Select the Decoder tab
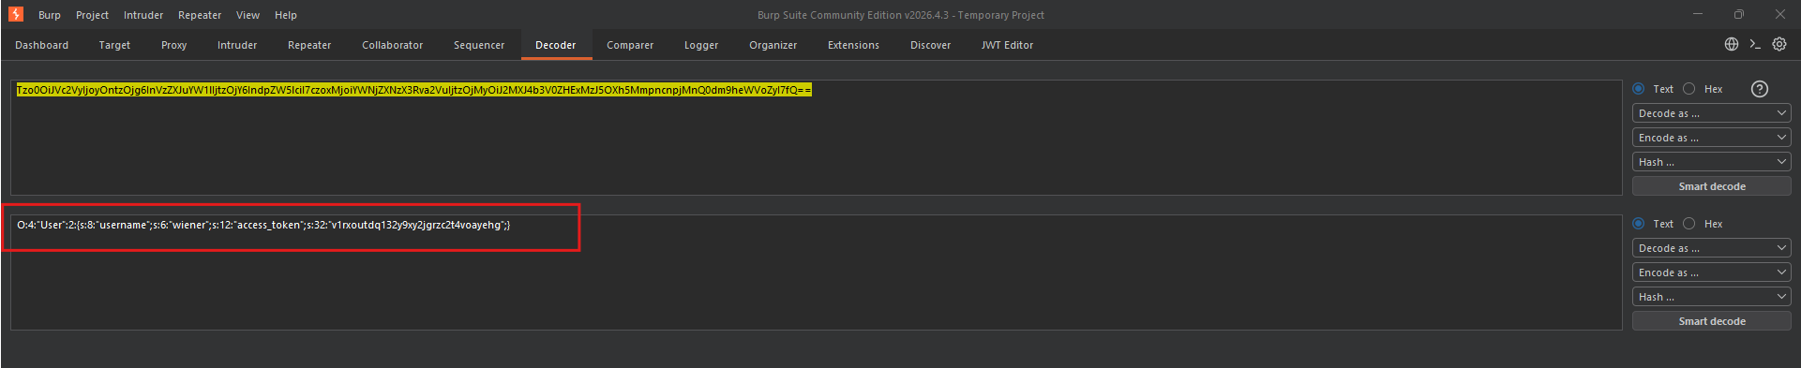1801x368 pixels. pos(556,45)
